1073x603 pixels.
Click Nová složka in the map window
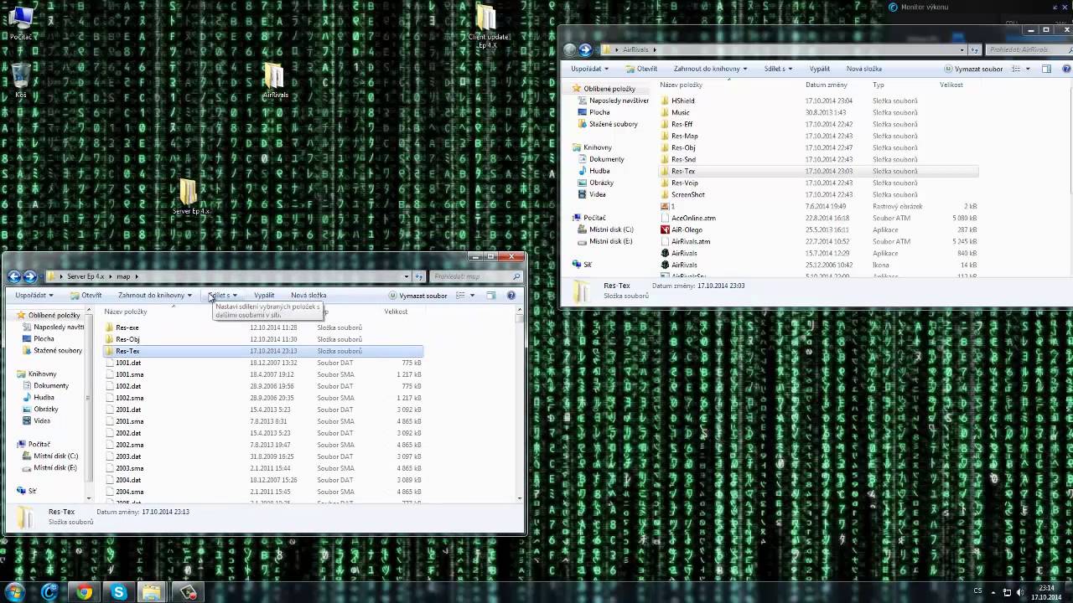tap(308, 295)
